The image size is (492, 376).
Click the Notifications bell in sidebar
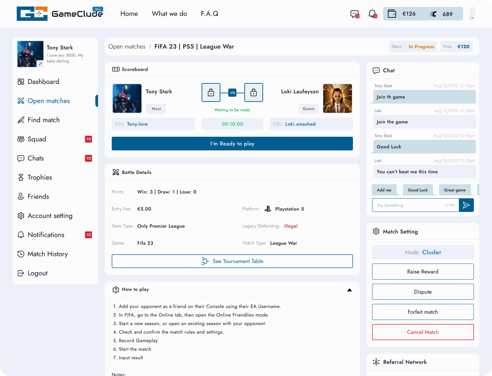21,235
